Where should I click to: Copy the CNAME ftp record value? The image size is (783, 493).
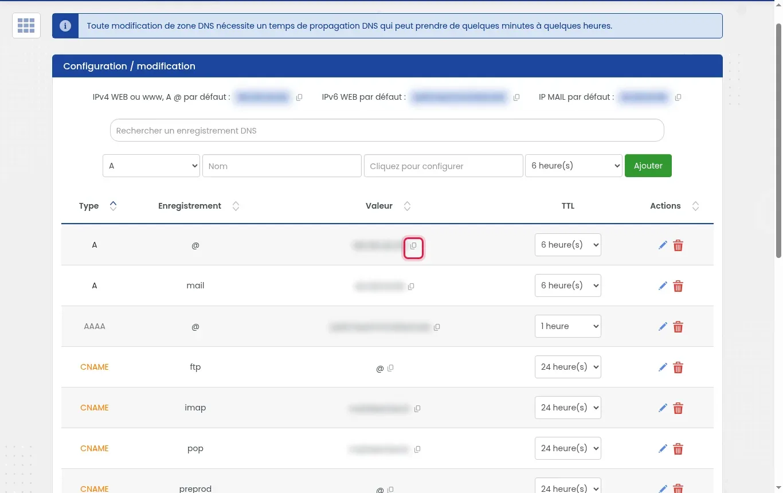pyautogui.click(x=390, y=368)
